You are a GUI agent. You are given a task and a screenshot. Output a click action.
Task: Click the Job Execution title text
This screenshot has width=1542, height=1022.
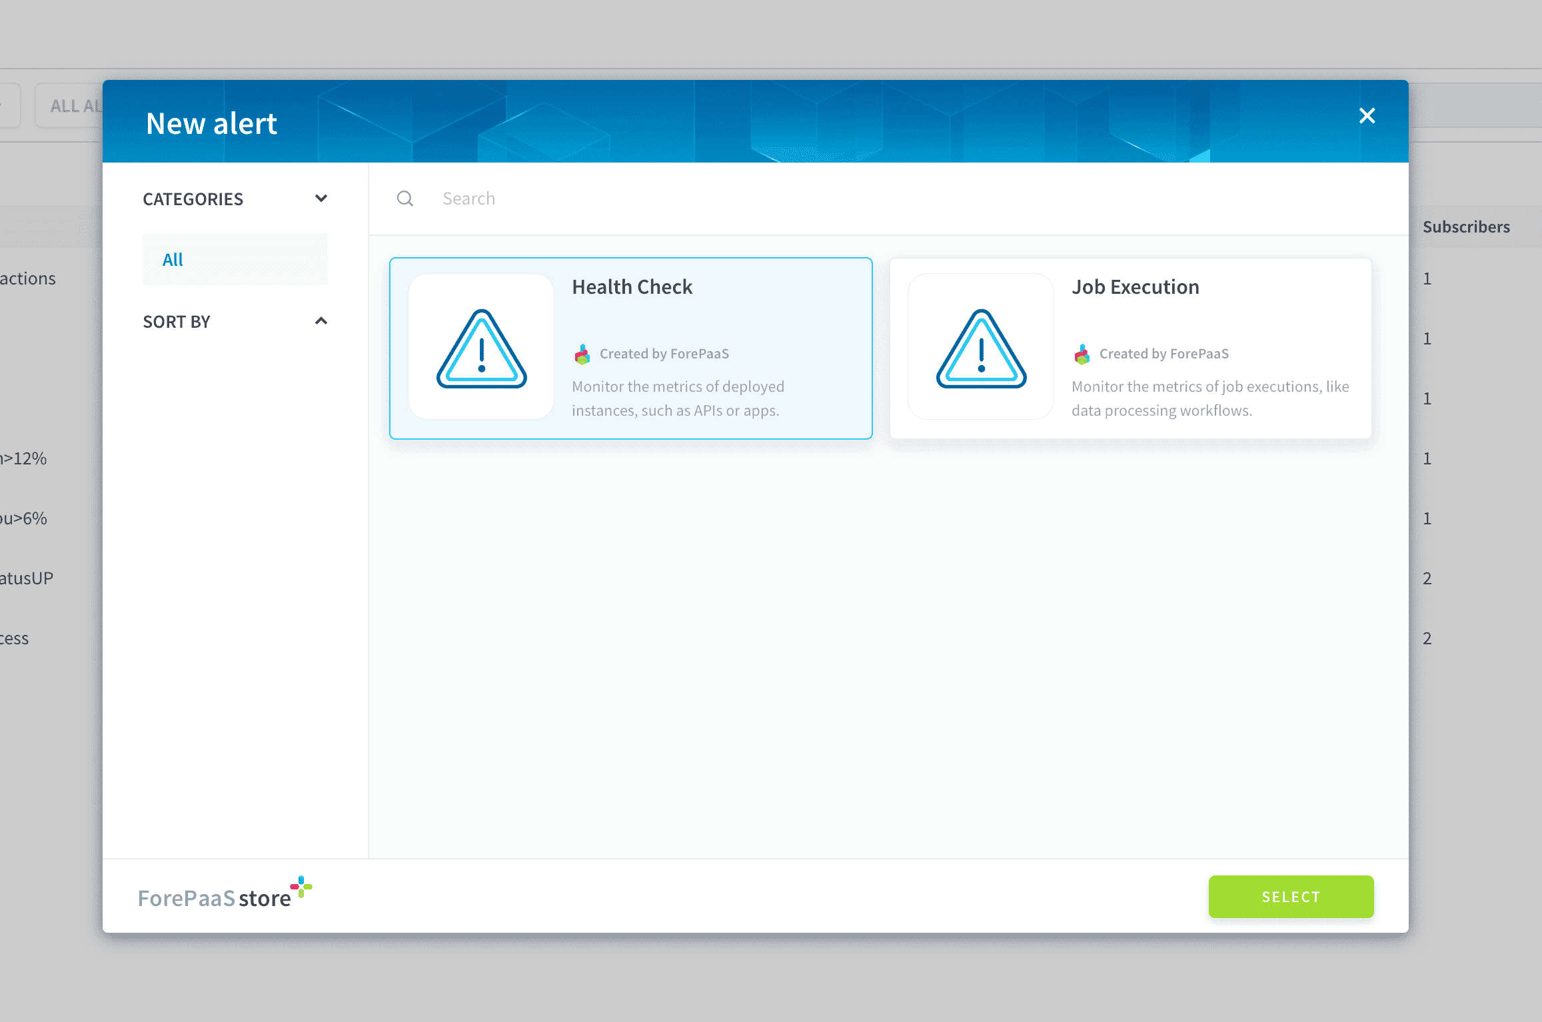pyautogui.click(x=1136, y=287)
